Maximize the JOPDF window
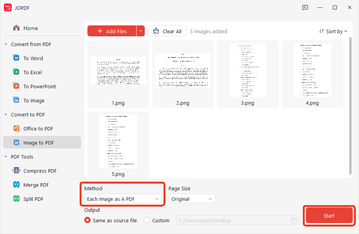This screenshot has width=359, height=234. (335, 7)
